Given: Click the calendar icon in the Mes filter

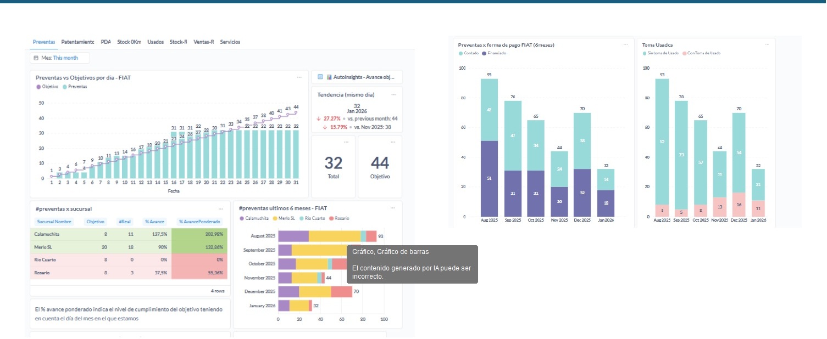Looking at the screenshot, I should click(36, 58).
